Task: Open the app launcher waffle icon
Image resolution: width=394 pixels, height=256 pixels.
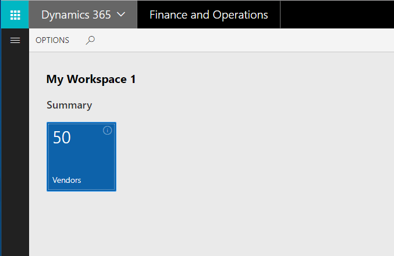Action: (15, 15)
